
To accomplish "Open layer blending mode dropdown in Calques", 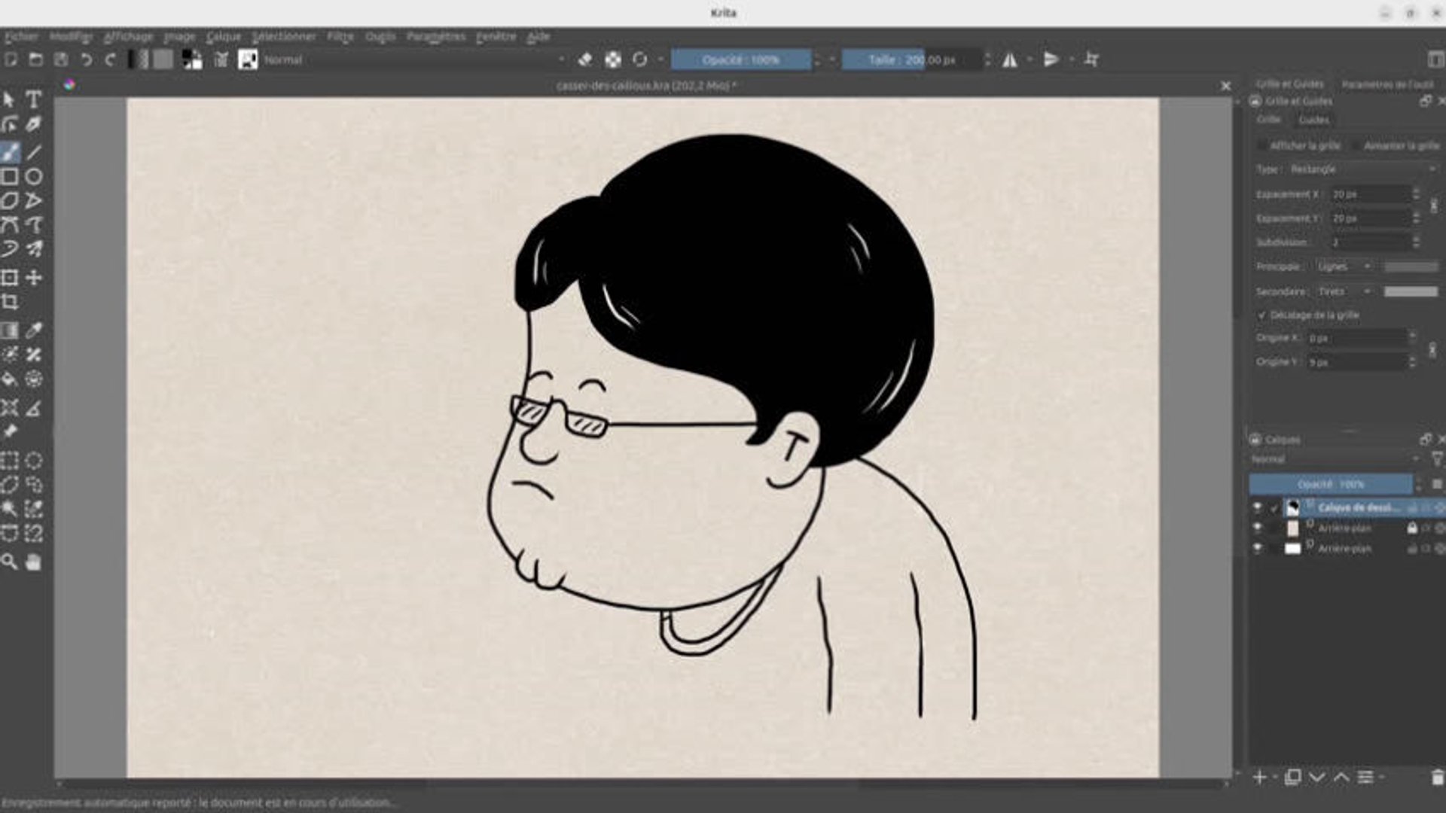I will (x=1335, y=459).
